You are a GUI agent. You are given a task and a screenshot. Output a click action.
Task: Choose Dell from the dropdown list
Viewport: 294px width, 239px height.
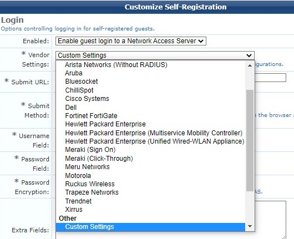click(x=150, y=107)
